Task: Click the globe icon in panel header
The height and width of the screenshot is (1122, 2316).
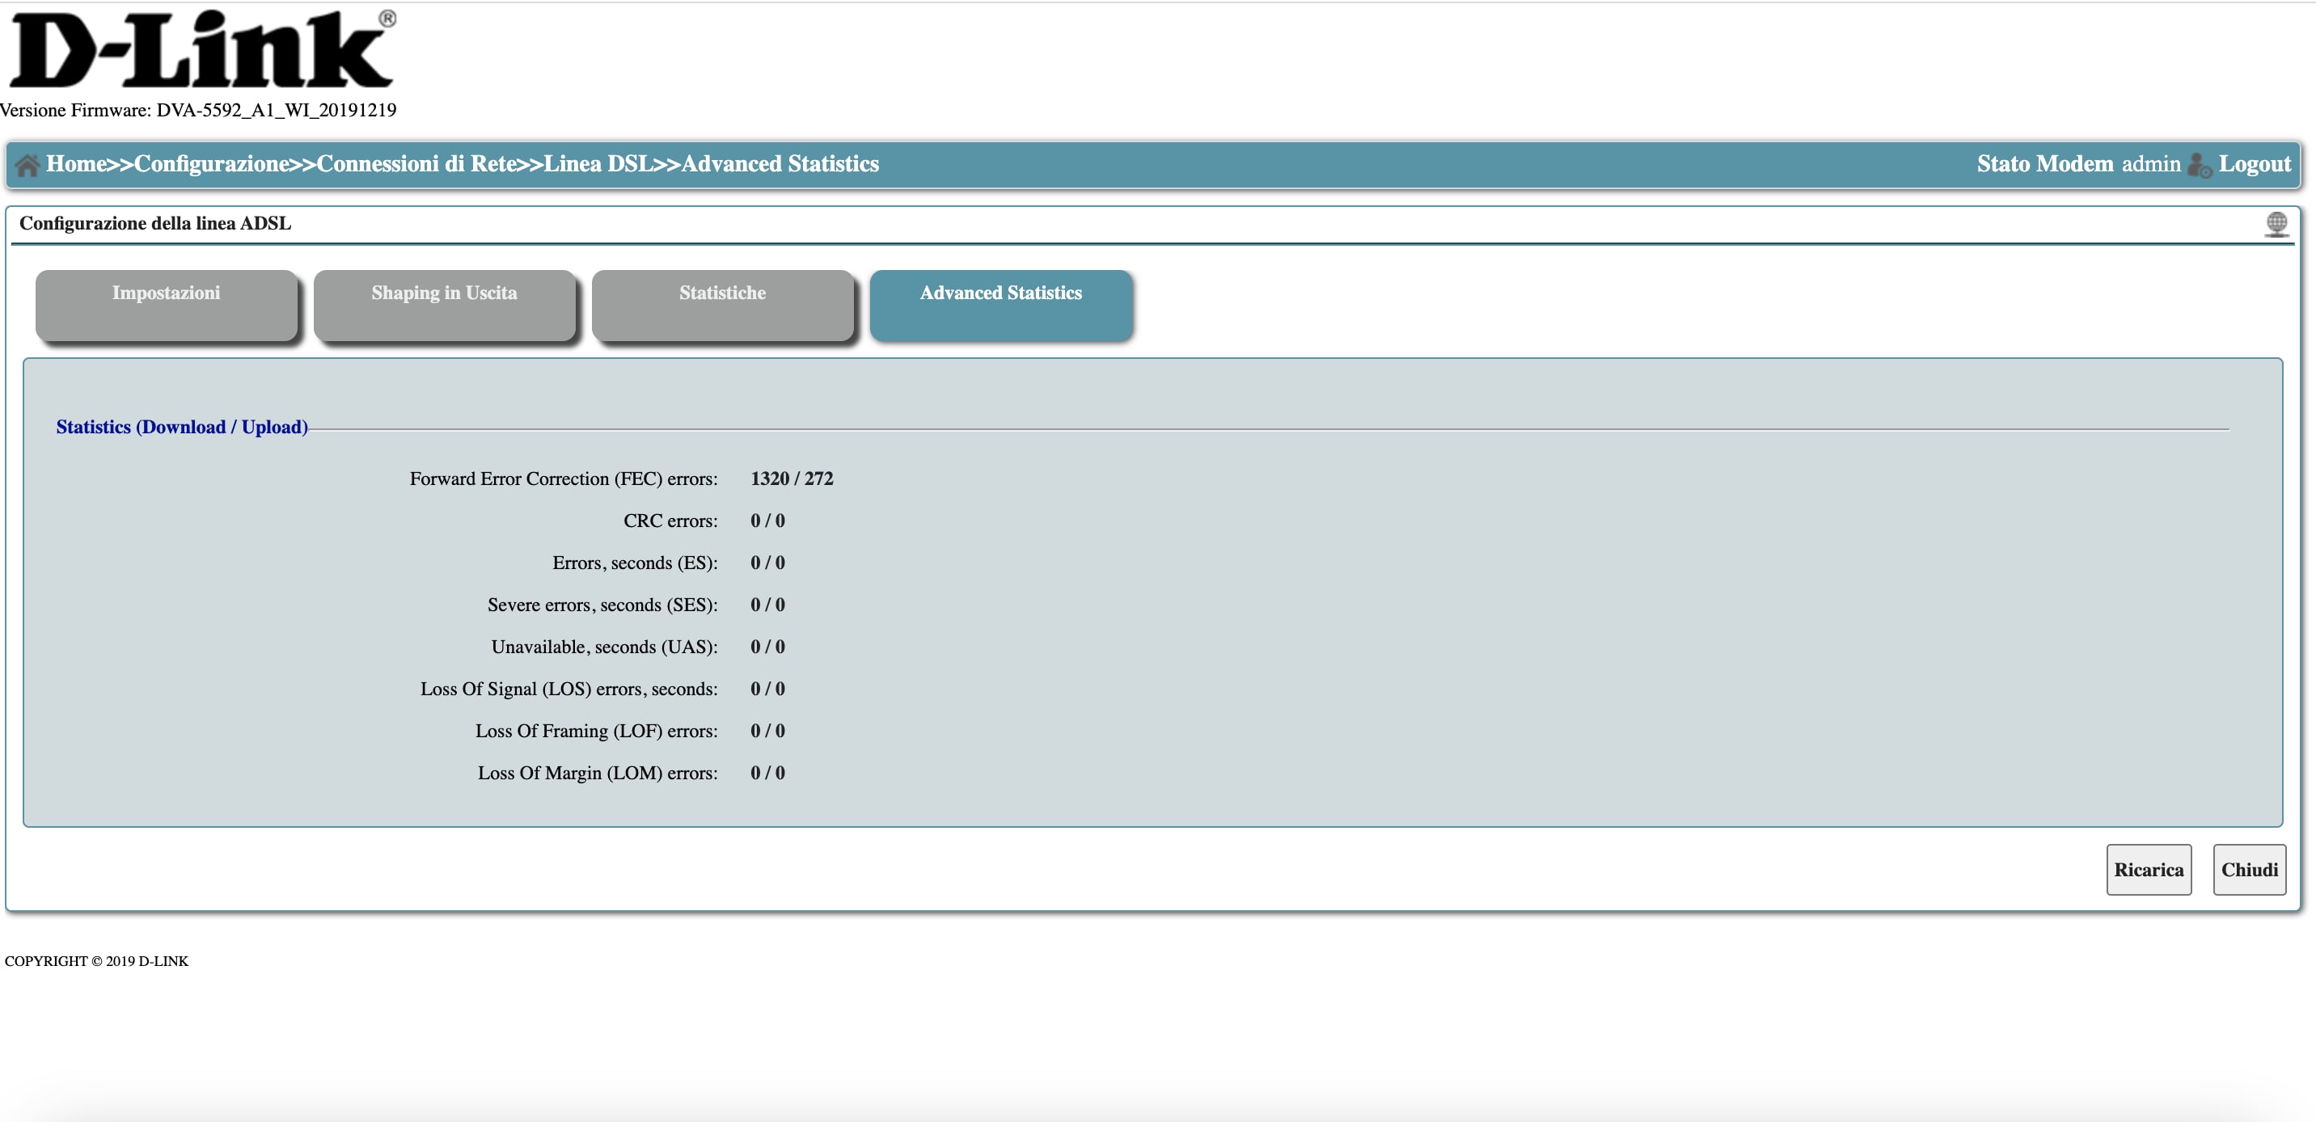Action: click(x=2276, y=223)
